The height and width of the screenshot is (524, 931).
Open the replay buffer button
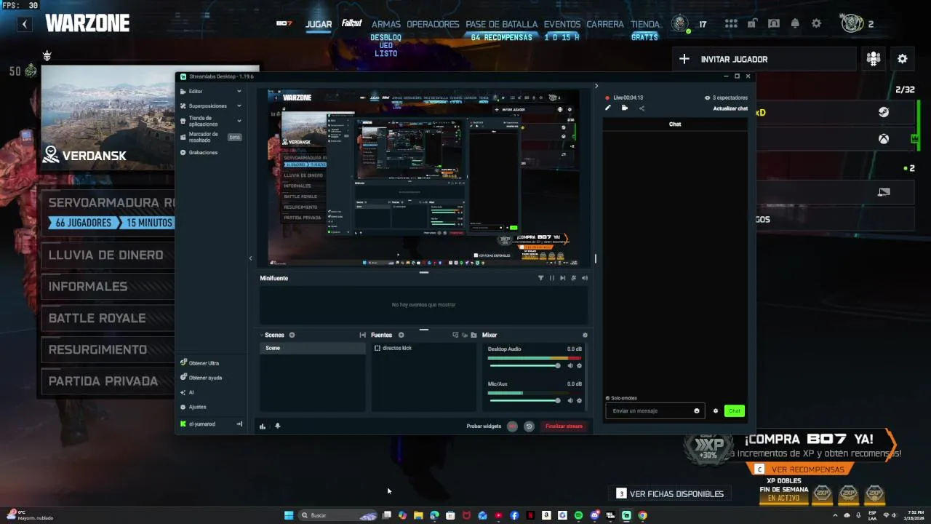pyautogui.click(x=529, y=426)
